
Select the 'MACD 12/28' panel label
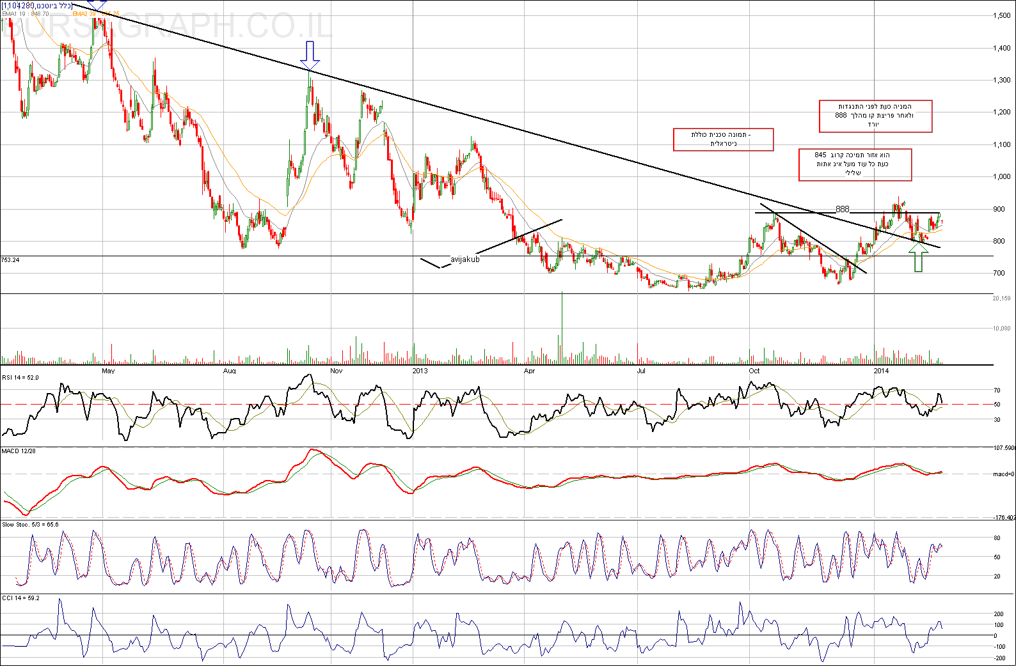coord(19,451)
